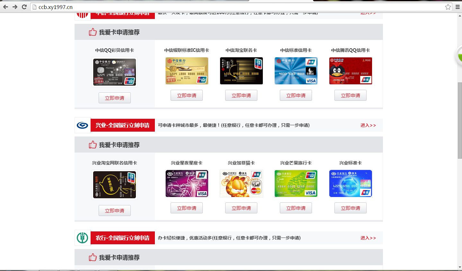
Task: Click the Industrial Bank blue logo icon
Action: tap(83, 125)
